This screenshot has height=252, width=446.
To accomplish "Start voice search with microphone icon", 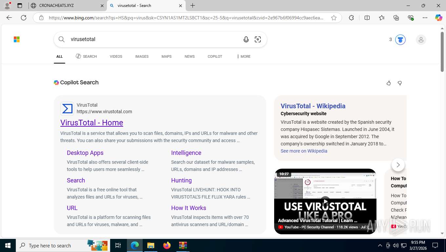I will 246,39.
